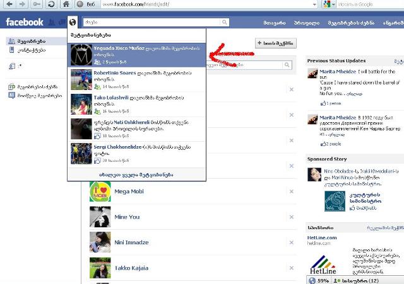Click find friends link in left sidebar

37,87
